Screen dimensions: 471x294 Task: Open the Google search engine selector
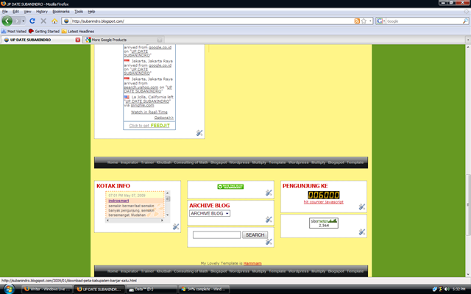coord(381,21)
